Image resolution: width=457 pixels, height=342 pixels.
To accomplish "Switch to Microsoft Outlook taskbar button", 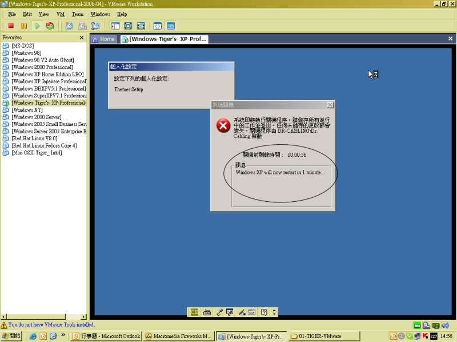I will pos(106,336).
